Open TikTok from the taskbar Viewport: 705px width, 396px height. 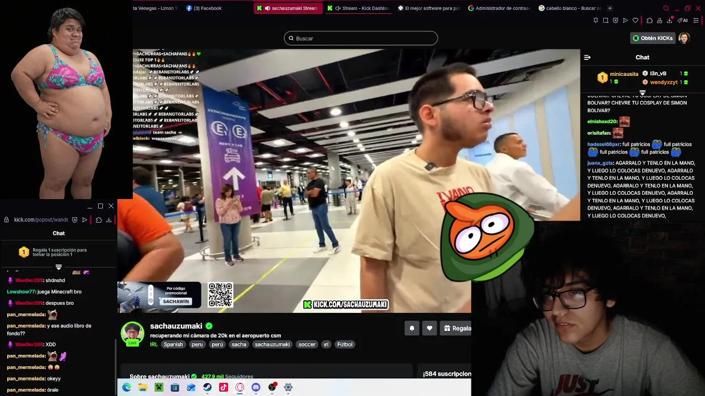tap(224, 387)
